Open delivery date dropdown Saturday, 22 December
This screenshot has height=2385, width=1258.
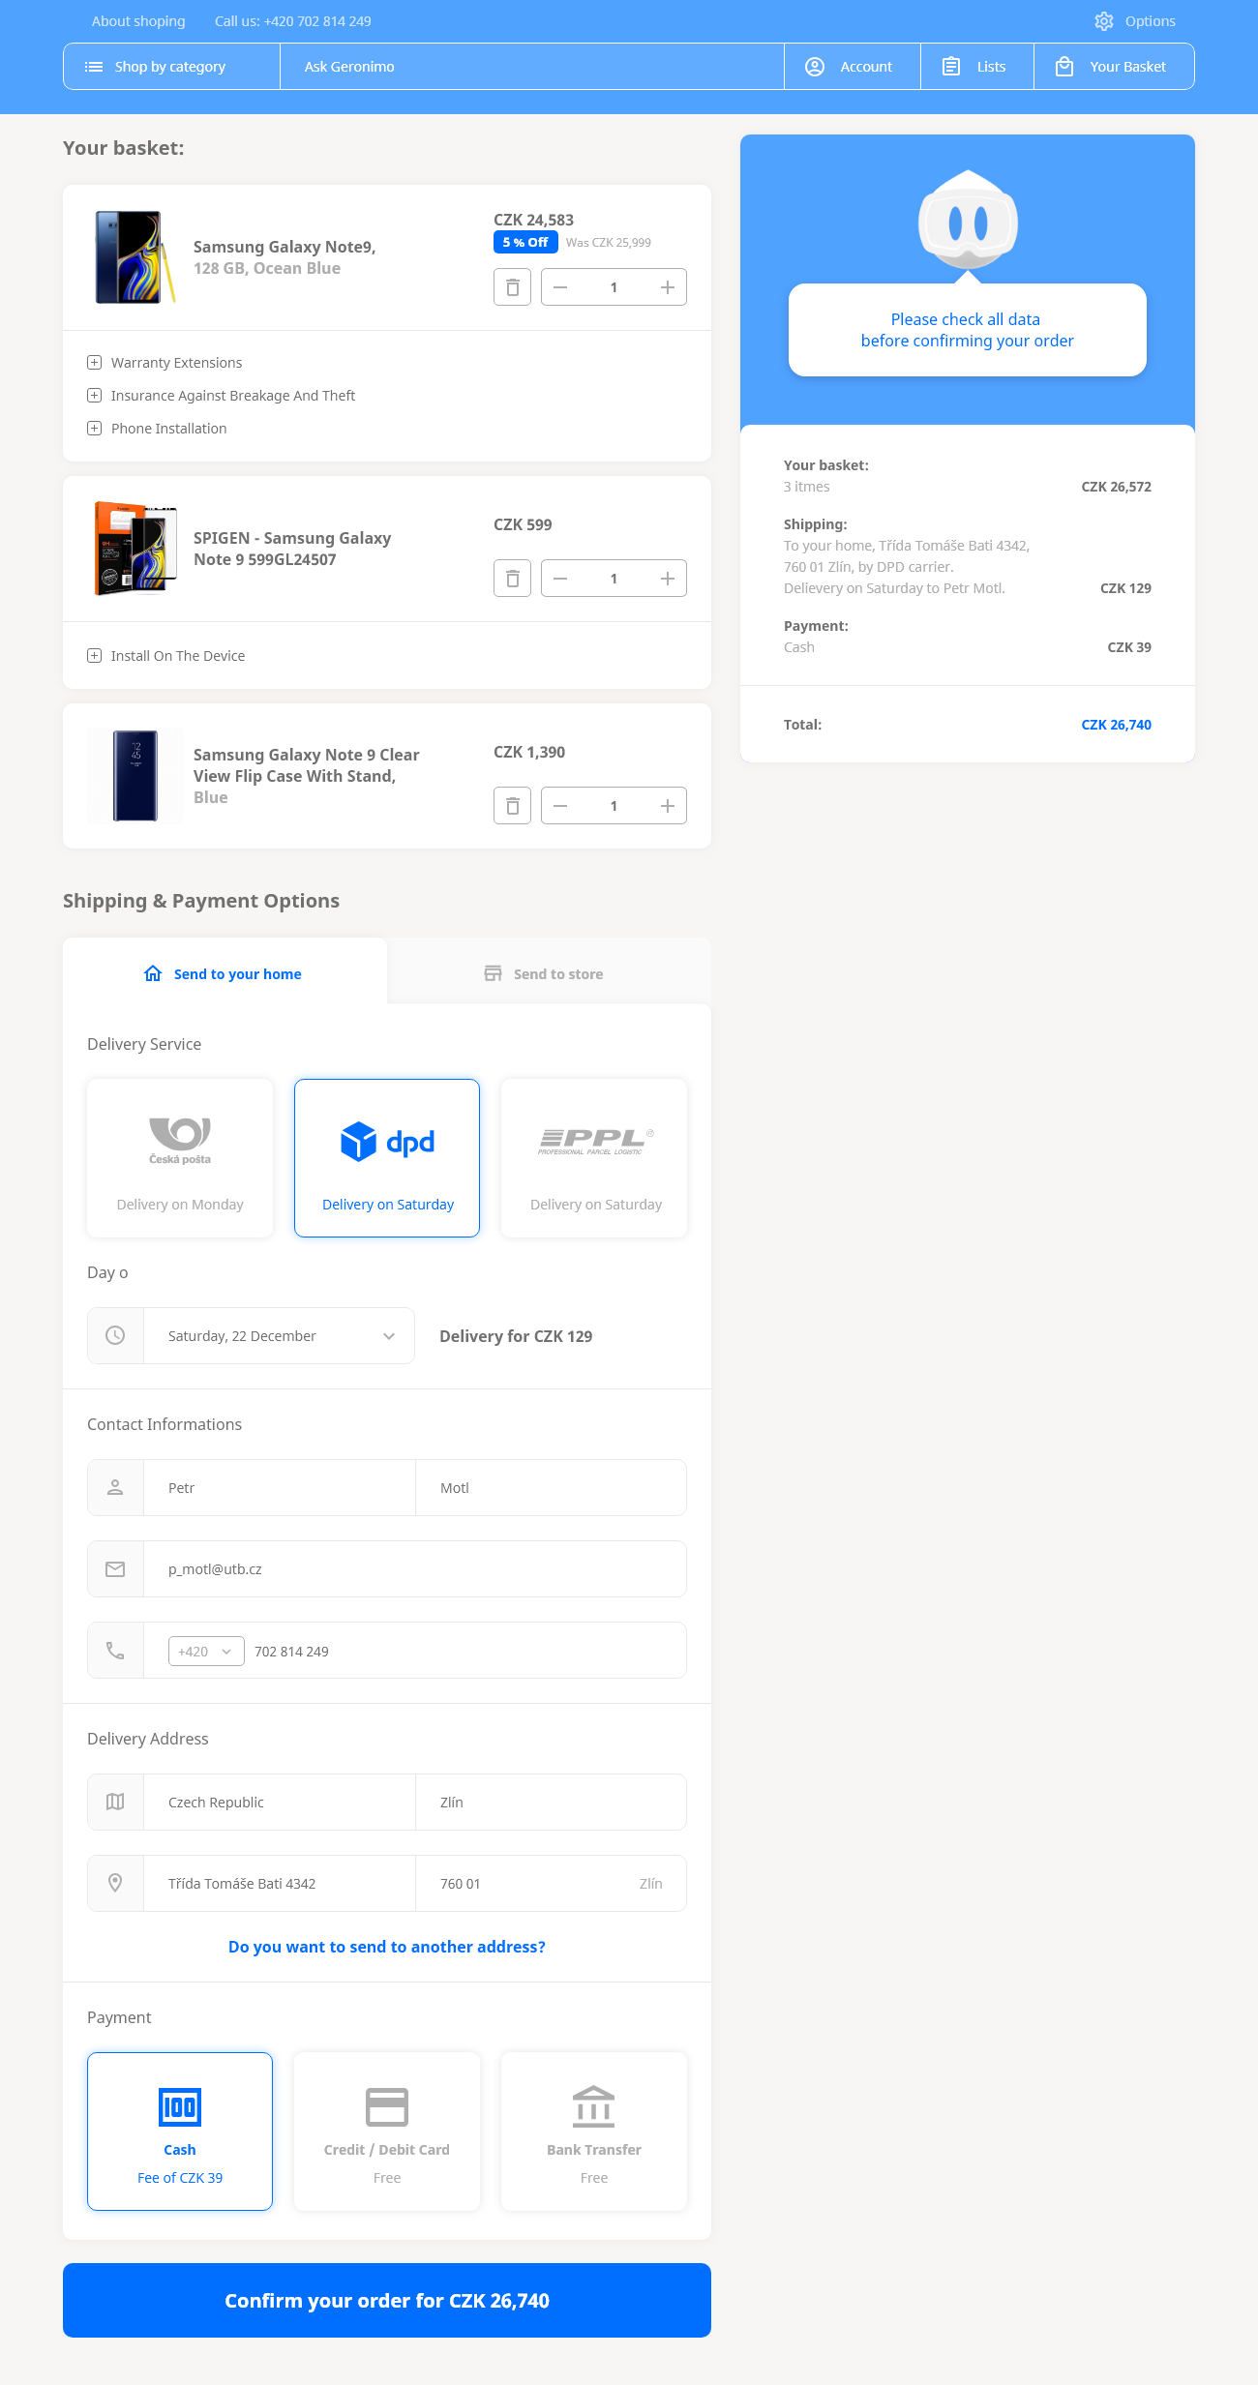tap(279, 1336)
